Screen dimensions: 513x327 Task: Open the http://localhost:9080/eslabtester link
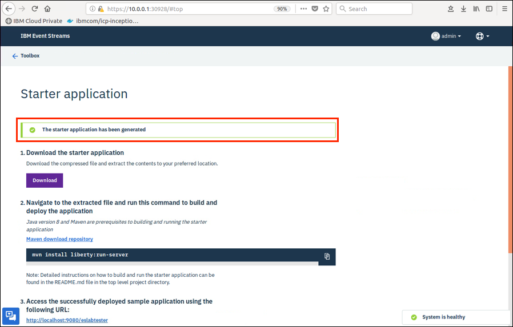click(x=67, y=320)
